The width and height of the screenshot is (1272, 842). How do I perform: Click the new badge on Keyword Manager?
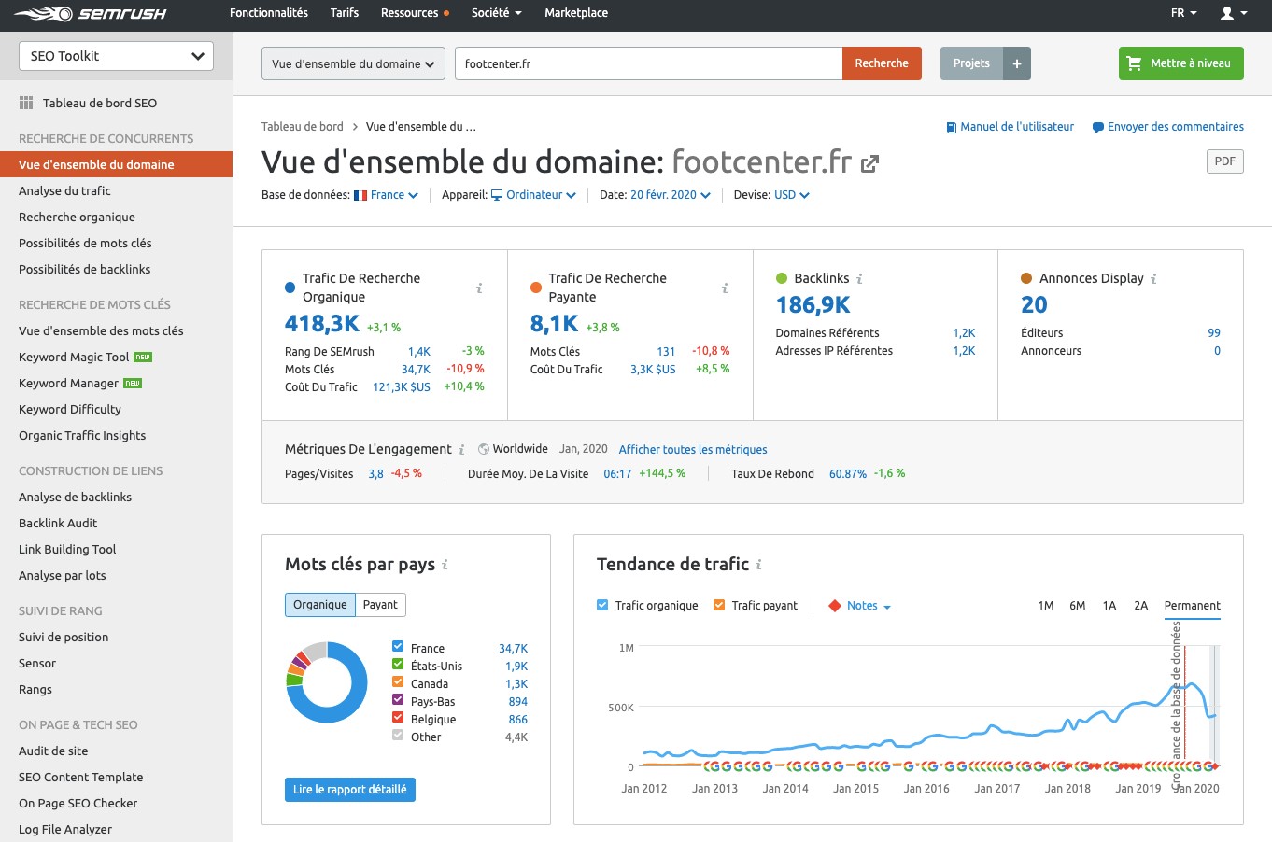(133, 383)
